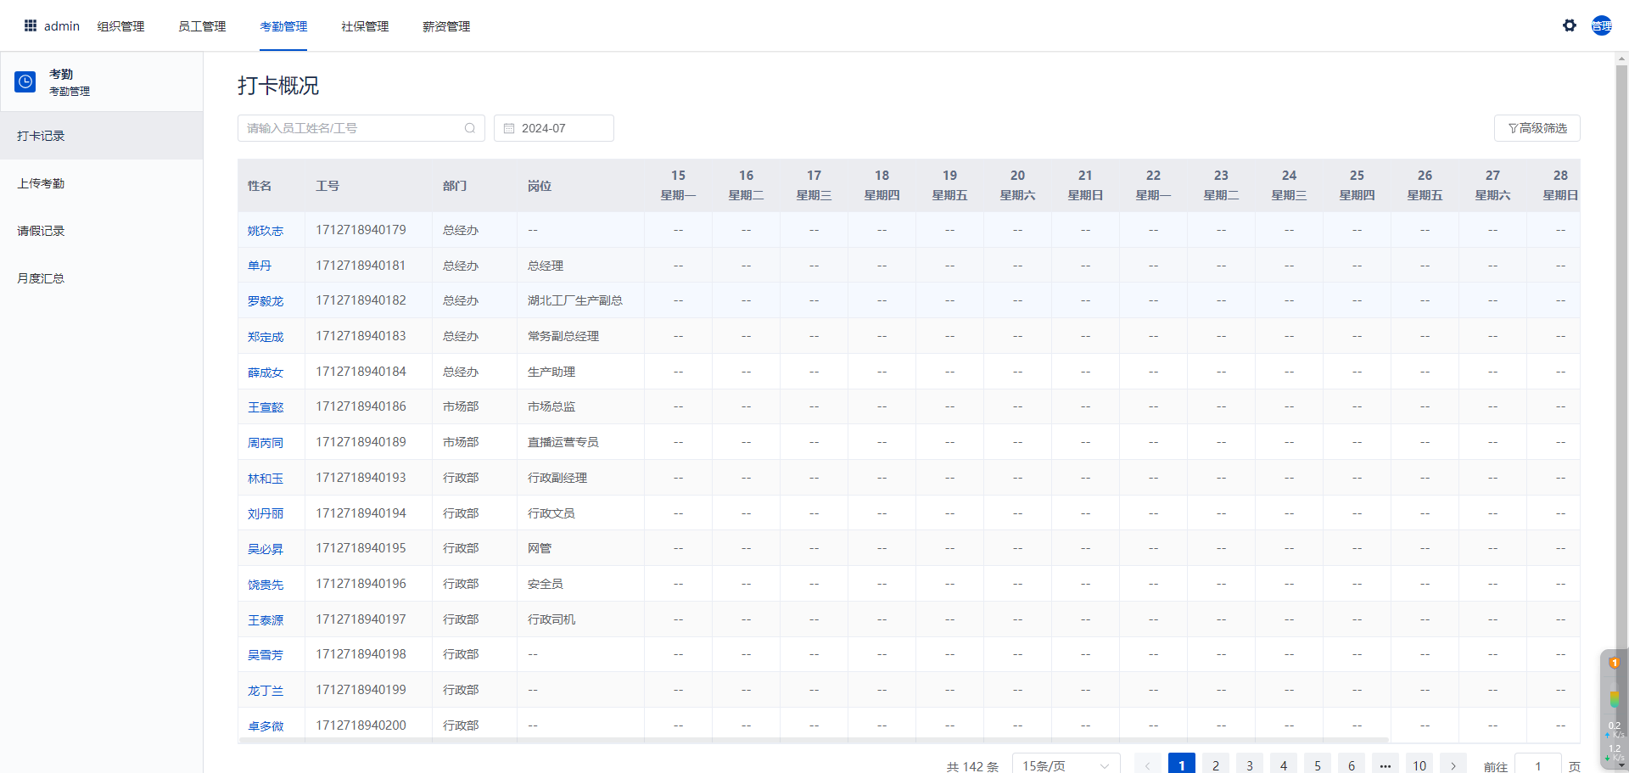
Task: Open employee 姚玖志 name link
Action: coord(266,231)
